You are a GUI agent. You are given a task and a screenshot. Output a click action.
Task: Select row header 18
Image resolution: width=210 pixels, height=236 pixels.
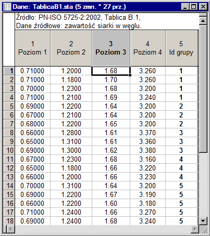pyautogui.click(x=9, y=221)
